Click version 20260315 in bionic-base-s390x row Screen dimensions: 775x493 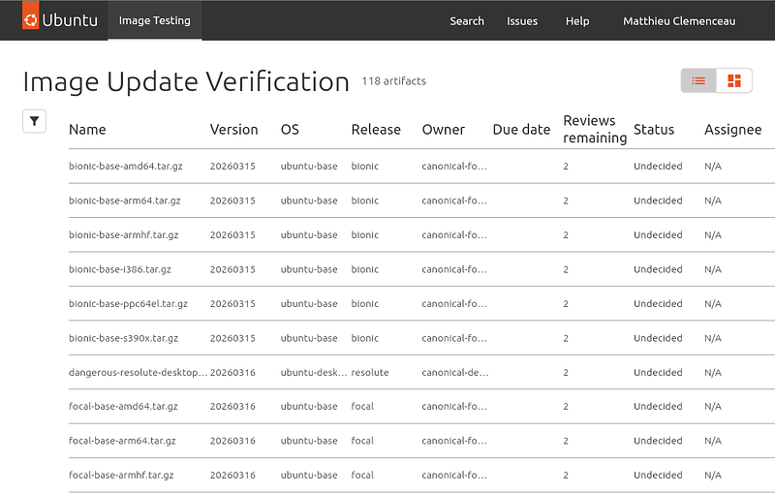point(232,338)
